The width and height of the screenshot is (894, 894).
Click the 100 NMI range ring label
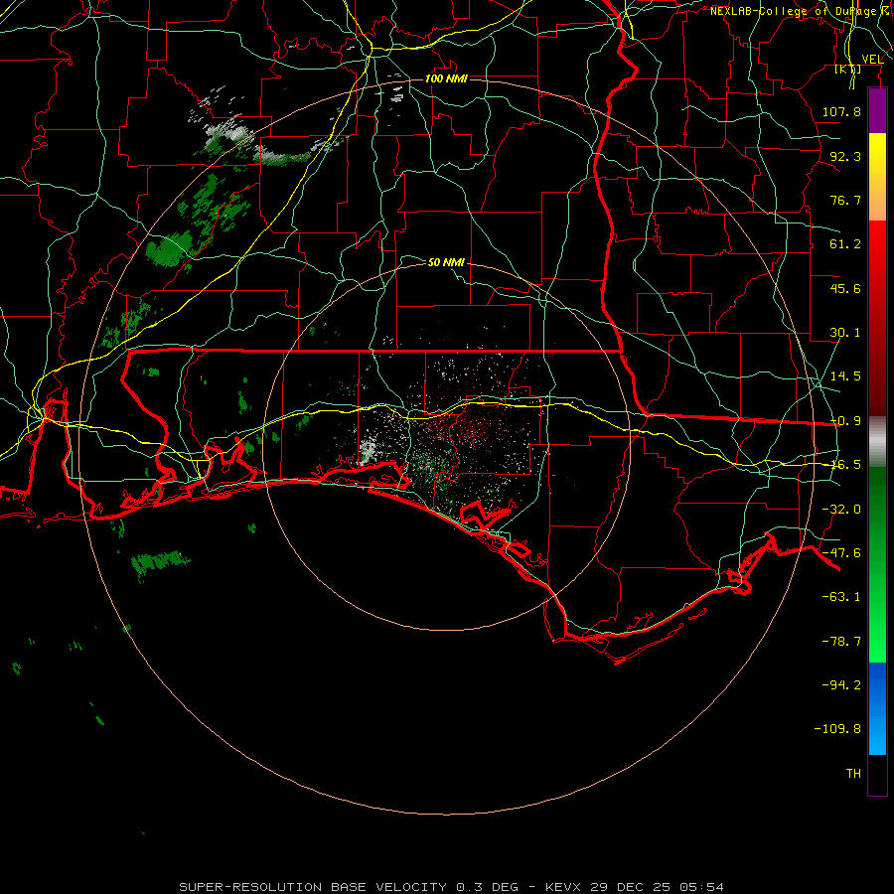pos(446,78)
